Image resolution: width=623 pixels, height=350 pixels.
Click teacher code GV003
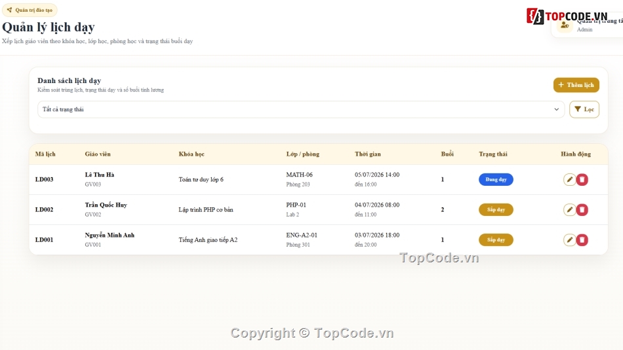[93, 184]
